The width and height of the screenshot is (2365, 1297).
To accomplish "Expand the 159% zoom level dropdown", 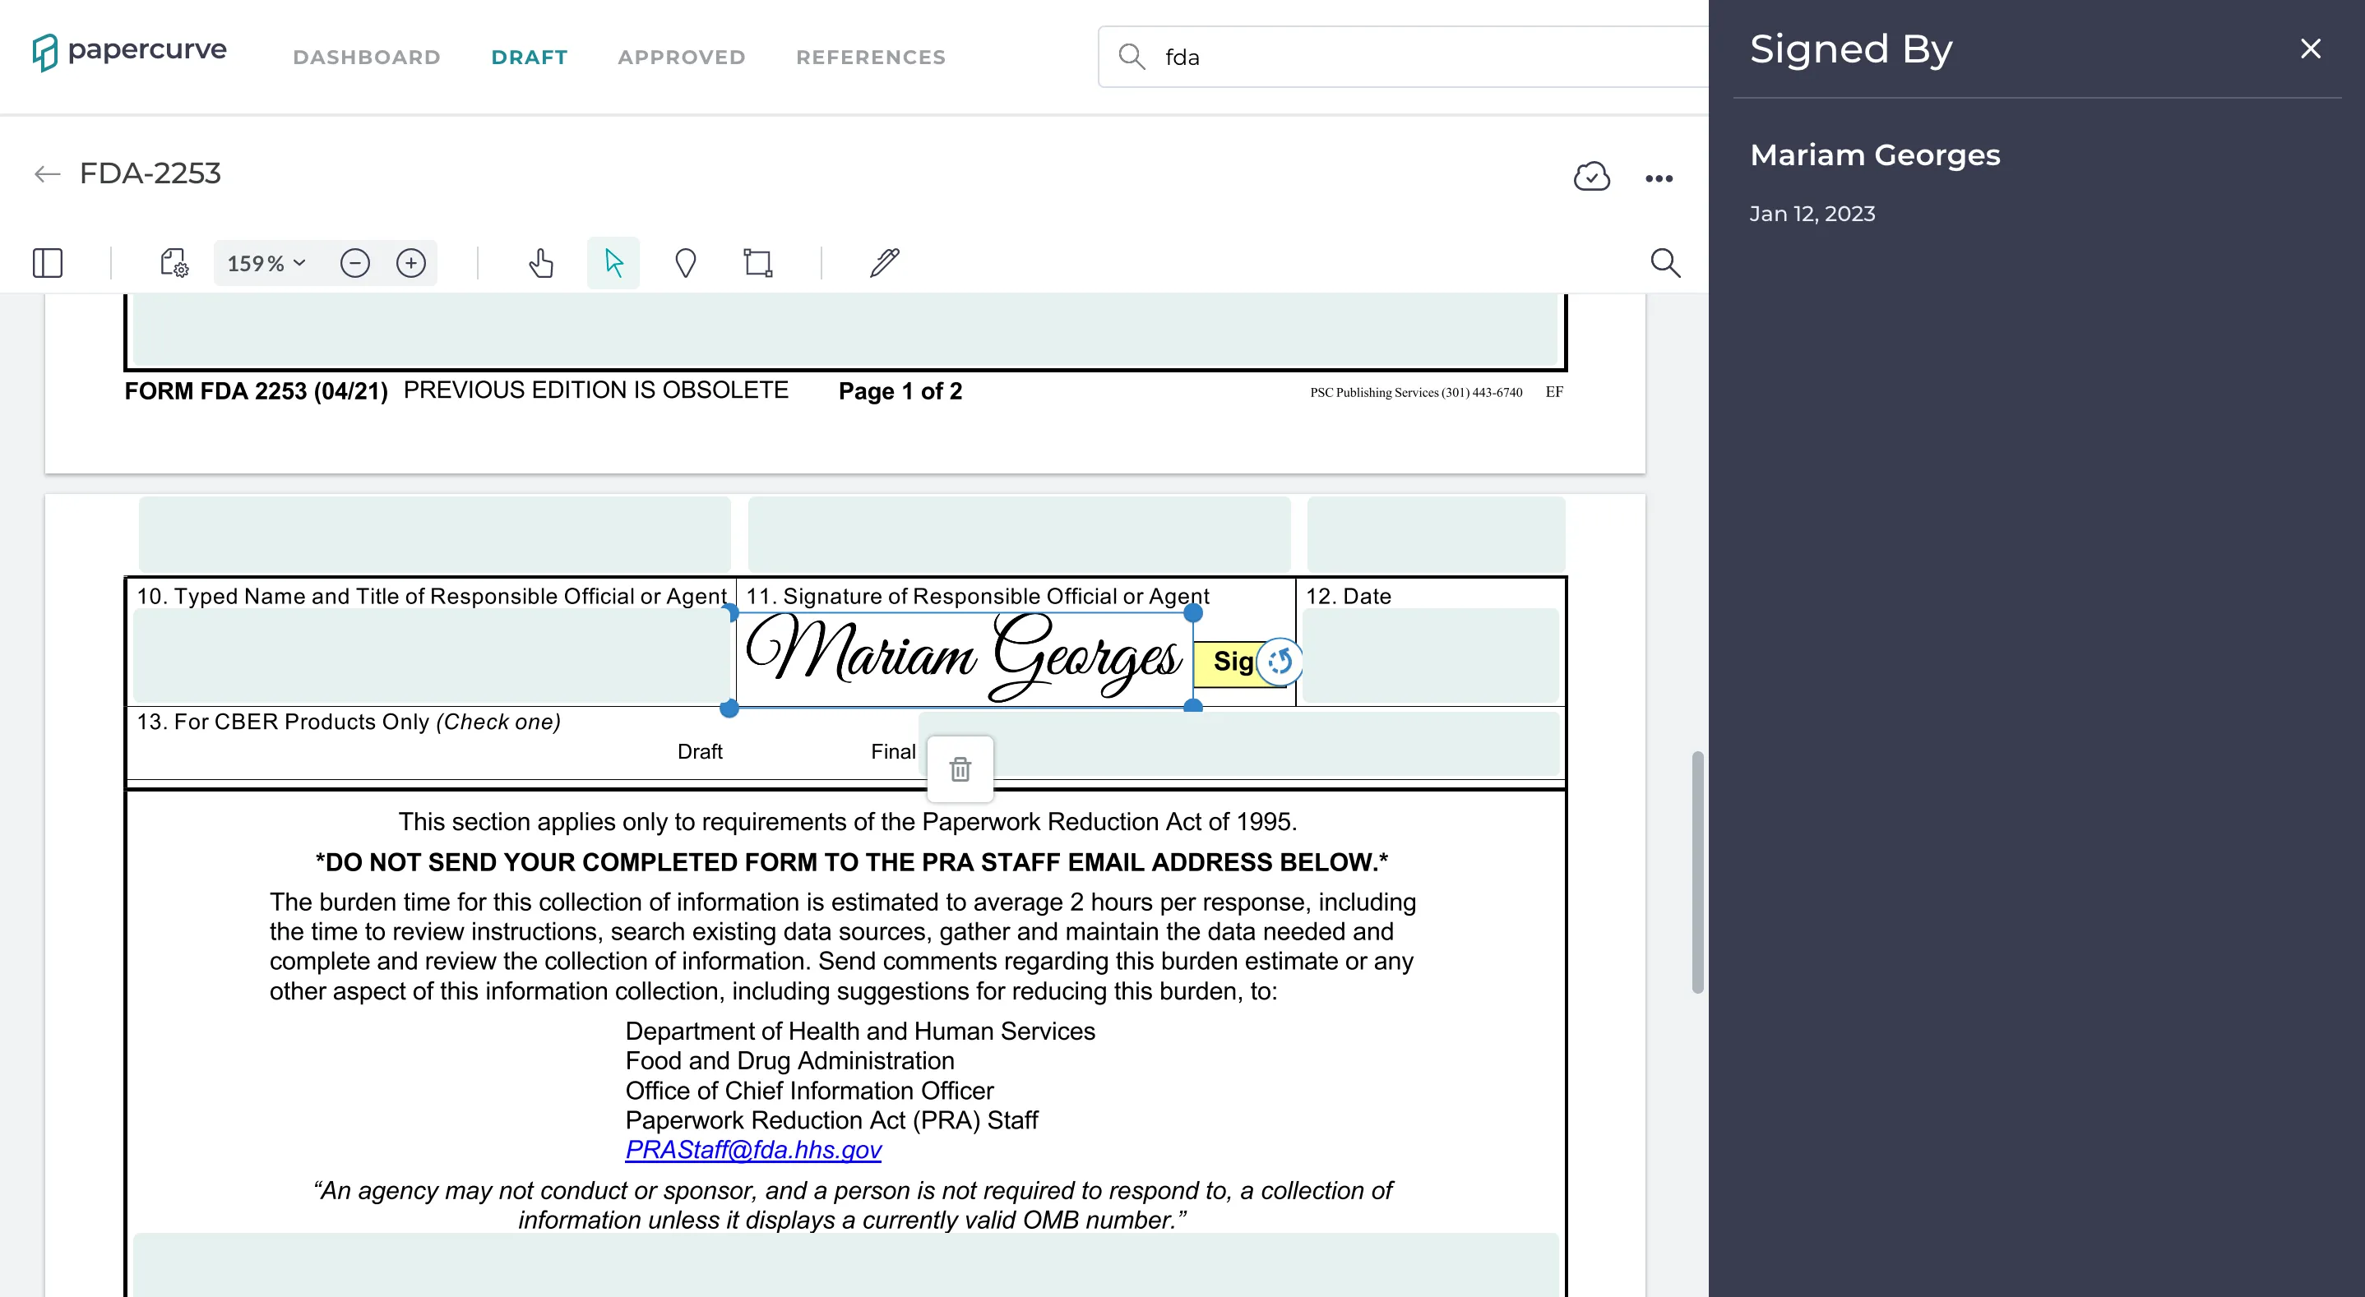I will pos(266,264).
